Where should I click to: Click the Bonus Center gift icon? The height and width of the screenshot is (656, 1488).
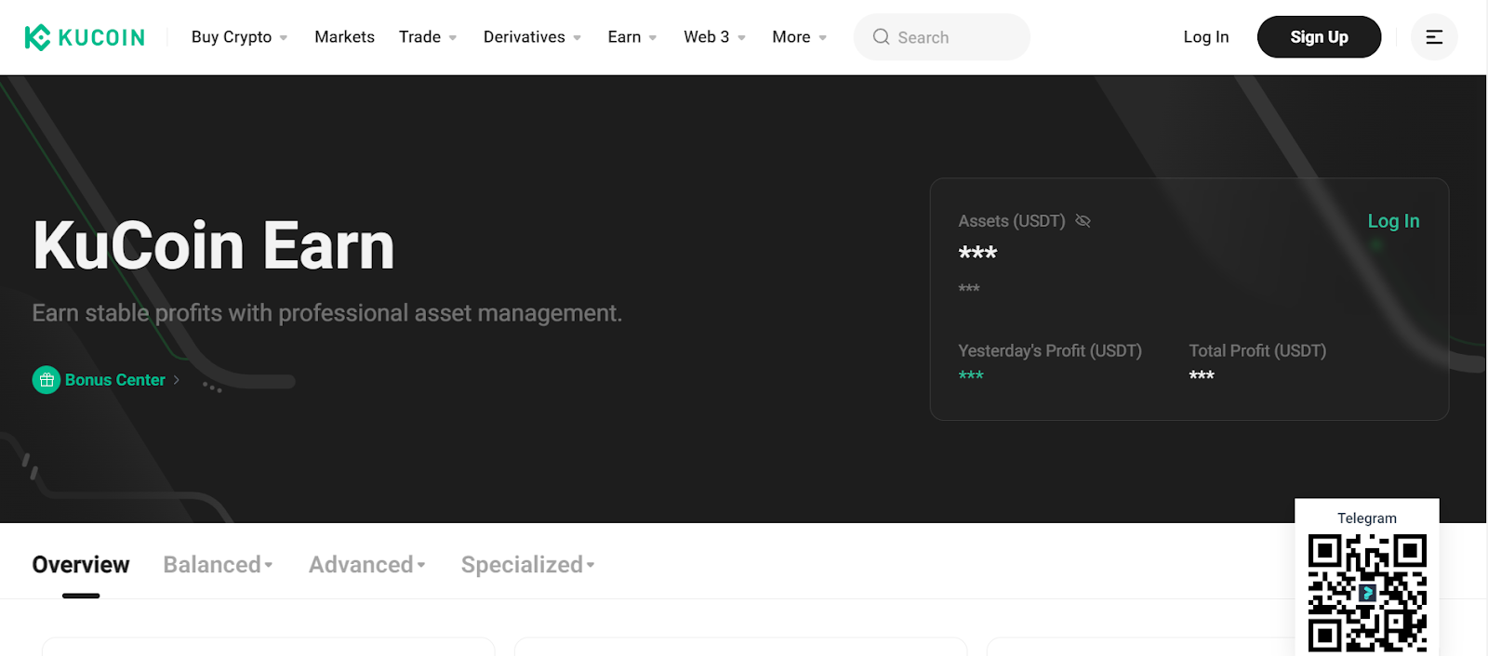click(x=46, y=380)
